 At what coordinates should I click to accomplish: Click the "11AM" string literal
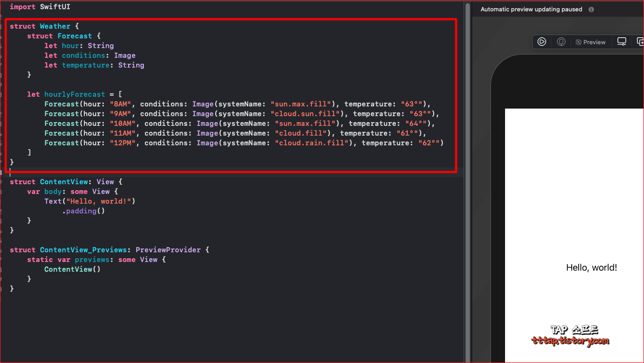[122, 133]
